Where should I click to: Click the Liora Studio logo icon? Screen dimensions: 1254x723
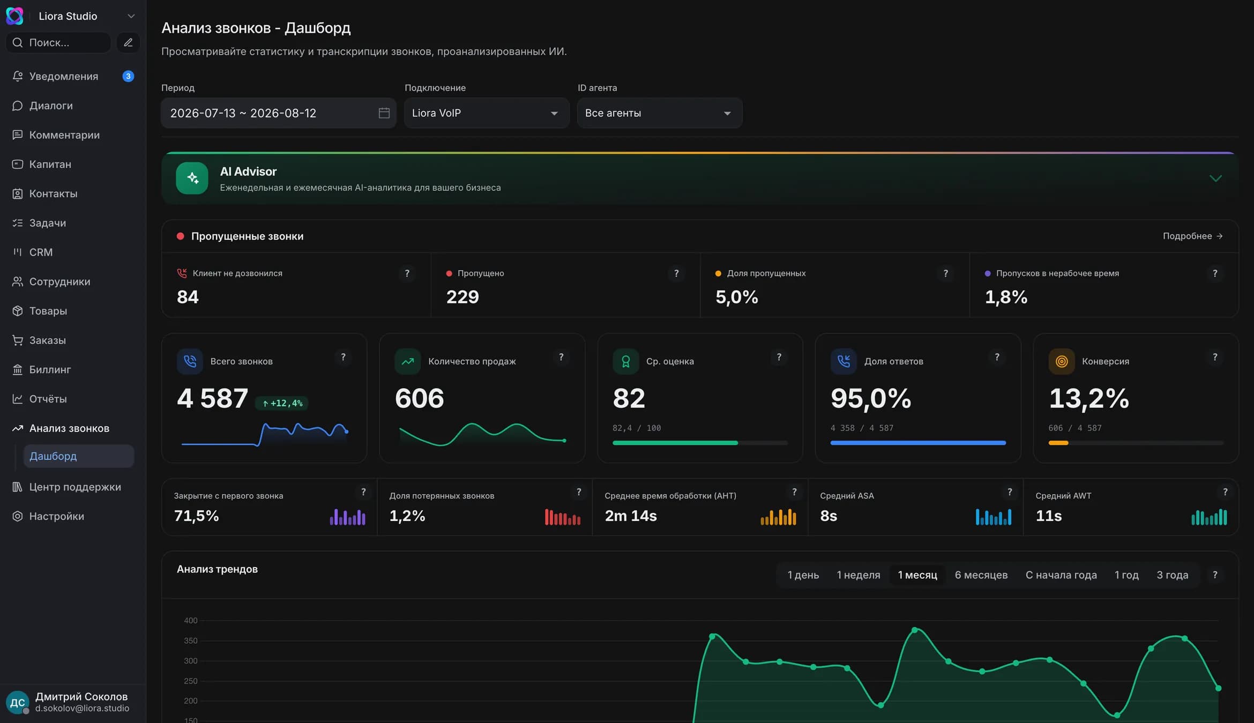click(14, 16)
